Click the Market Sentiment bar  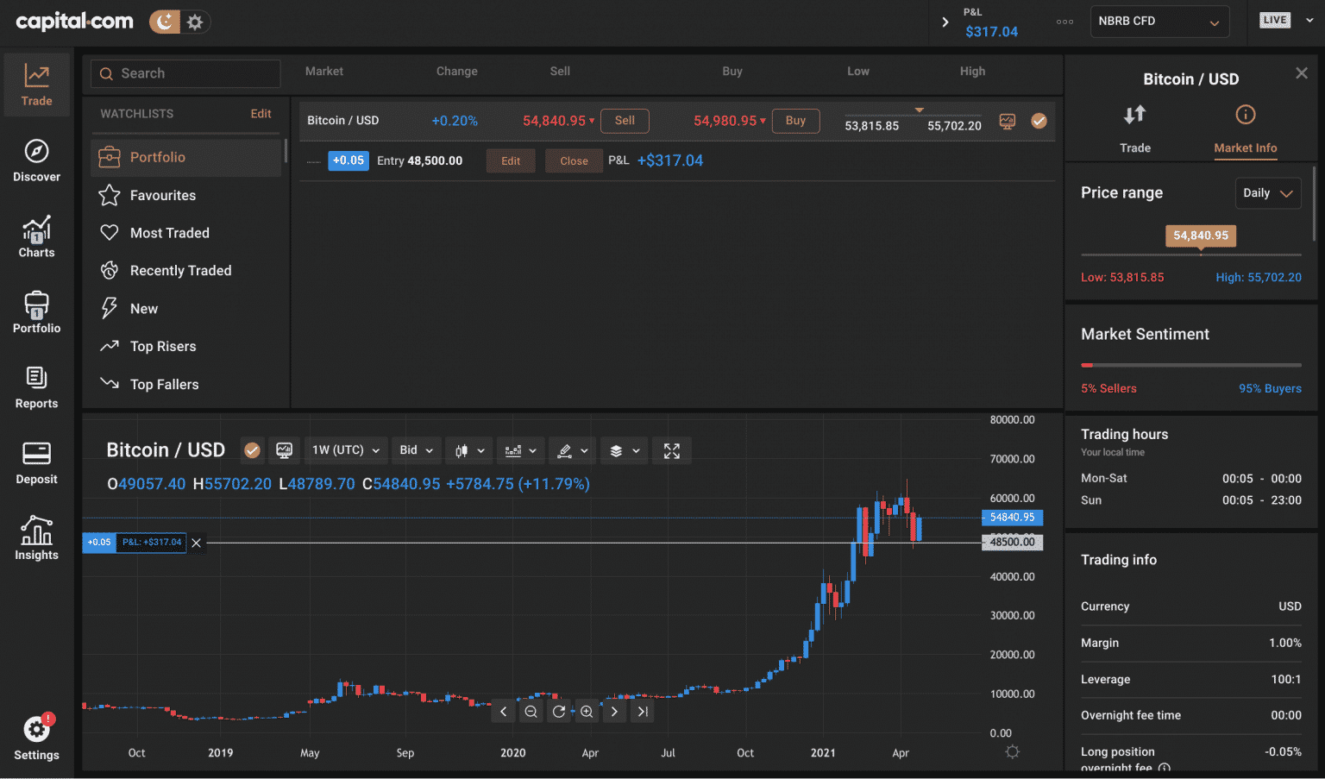[x=1191, y=365]
